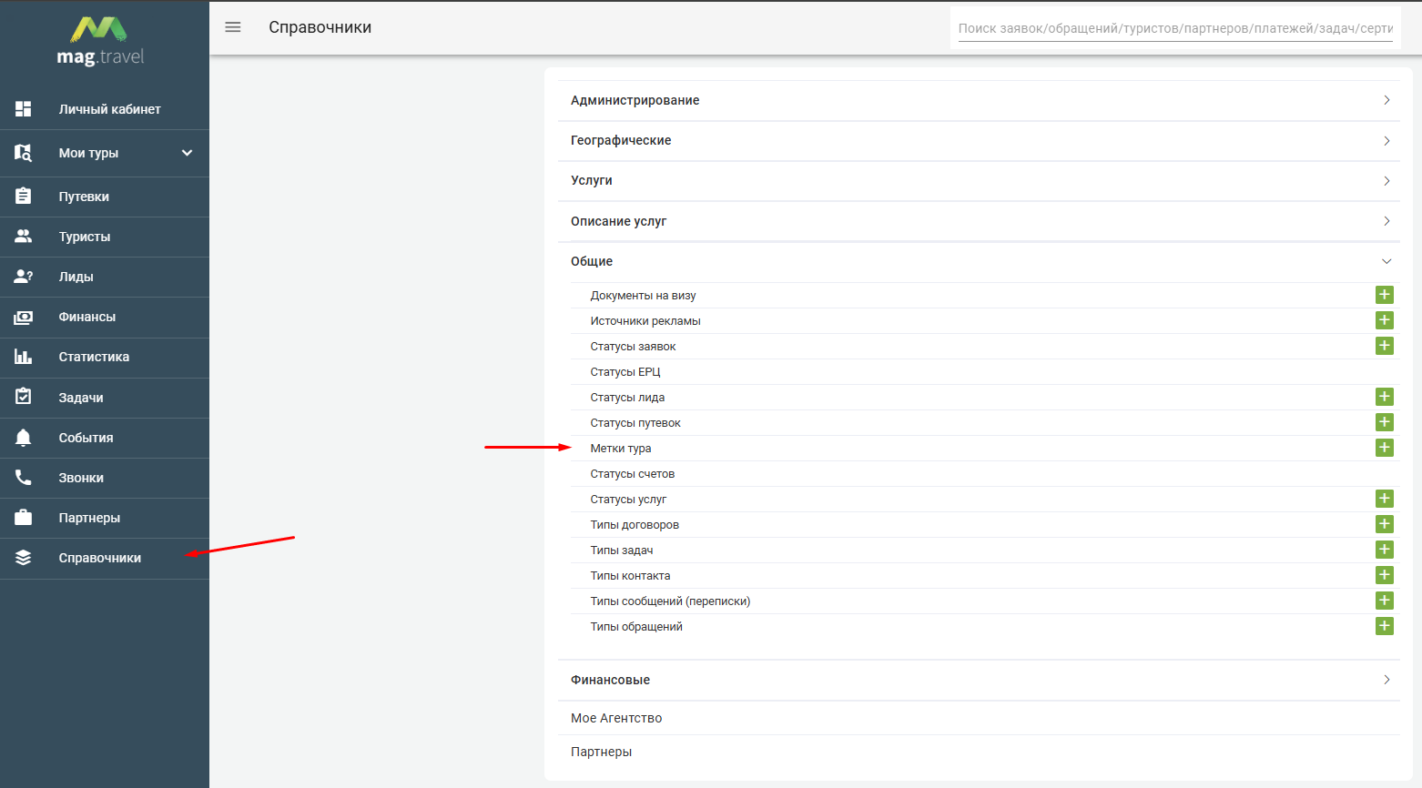The width and height of the screenshot is (1422, 788).
Task: Add a new Статусы лида entry
Action: (1385, 397)
